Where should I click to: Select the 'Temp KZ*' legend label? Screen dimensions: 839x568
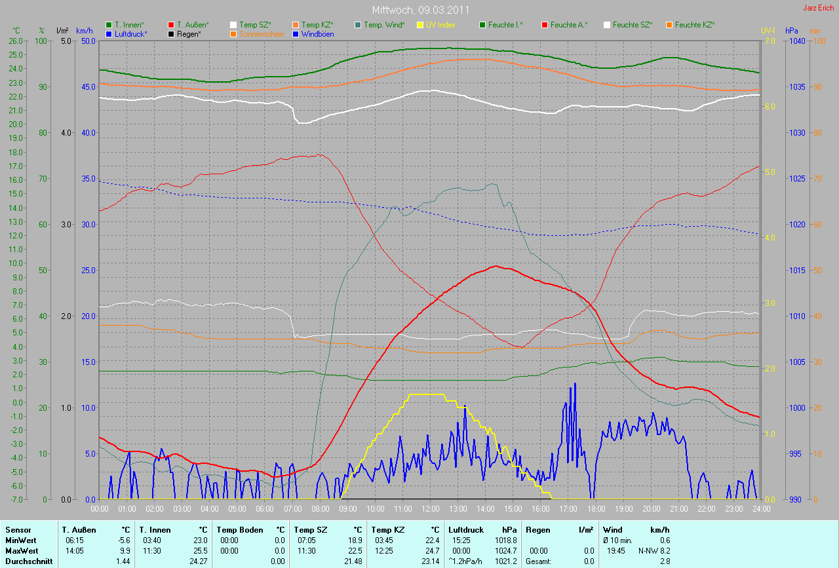(317, 25)
